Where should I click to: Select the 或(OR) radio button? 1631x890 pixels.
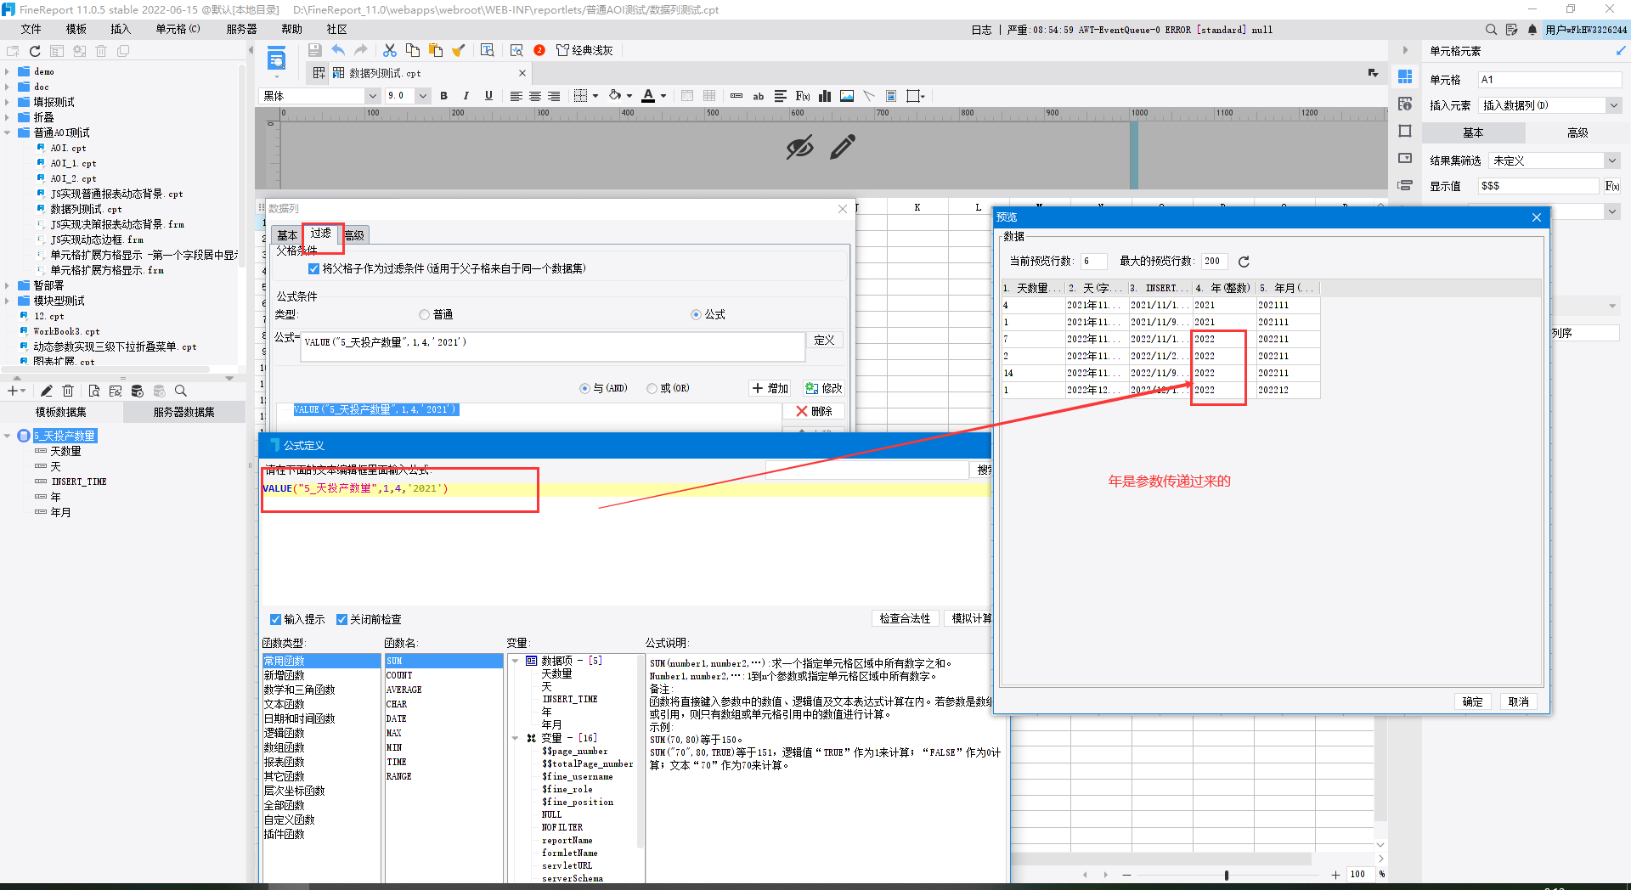tap(652, 388)
